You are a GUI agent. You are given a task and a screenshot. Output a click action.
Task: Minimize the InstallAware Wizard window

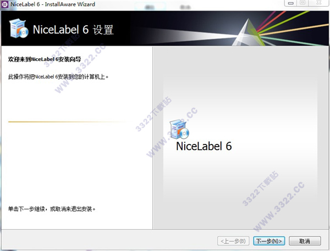tap(291, 3)
